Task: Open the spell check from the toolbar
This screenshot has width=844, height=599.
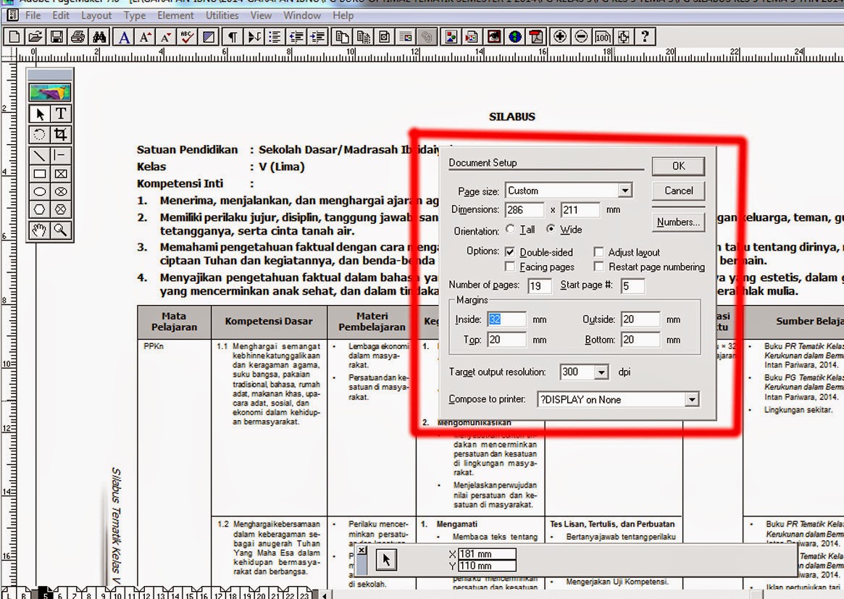Action: [186, 35]
